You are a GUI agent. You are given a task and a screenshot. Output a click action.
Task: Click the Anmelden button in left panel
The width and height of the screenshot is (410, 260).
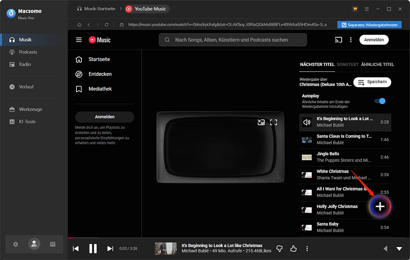[x=105, y=117]
